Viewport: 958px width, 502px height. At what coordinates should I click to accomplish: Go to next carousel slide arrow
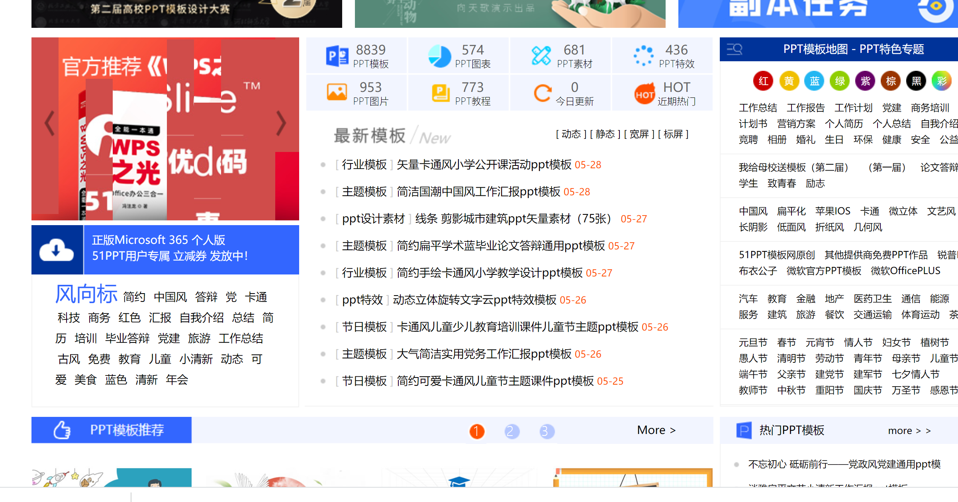click(281, 123)
